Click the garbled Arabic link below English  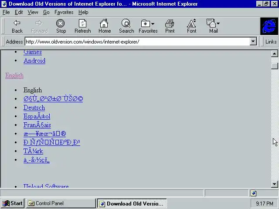pos(53,99)
